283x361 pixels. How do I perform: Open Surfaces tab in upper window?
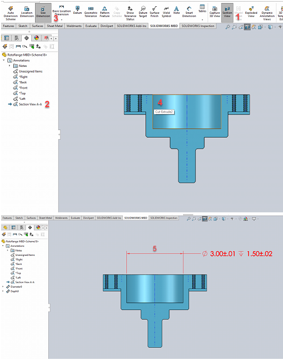pos(37,26)
